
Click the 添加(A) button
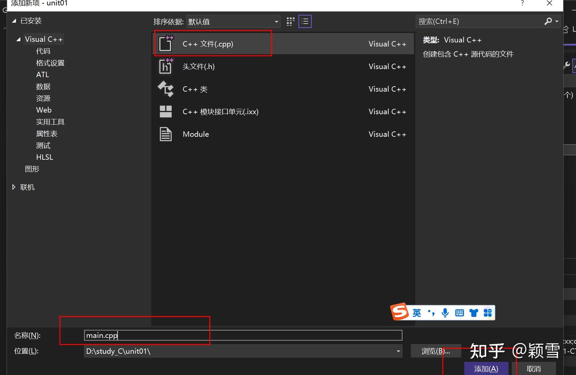[x=486, y=368]
